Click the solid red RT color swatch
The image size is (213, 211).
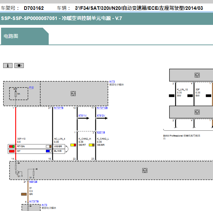(x=12, y=151)
